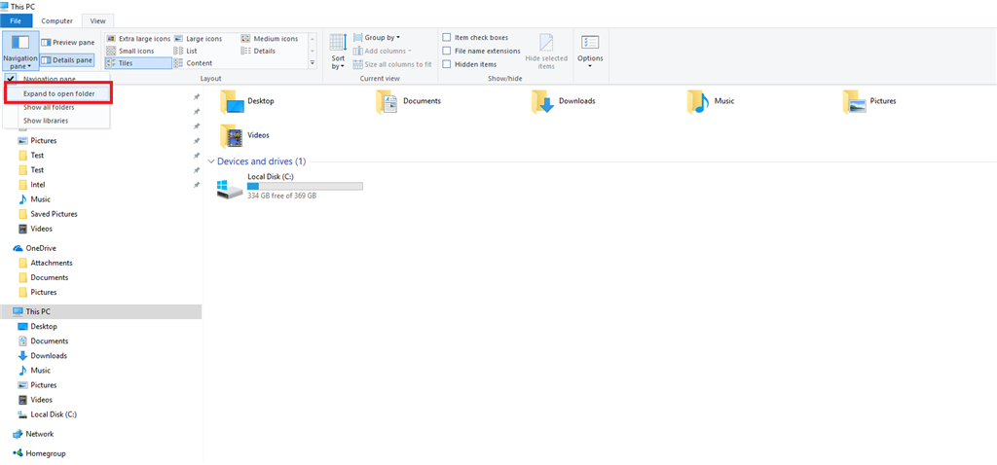
Task: Select Saved Pictures in navigation pane
Action: pos(55,214)
